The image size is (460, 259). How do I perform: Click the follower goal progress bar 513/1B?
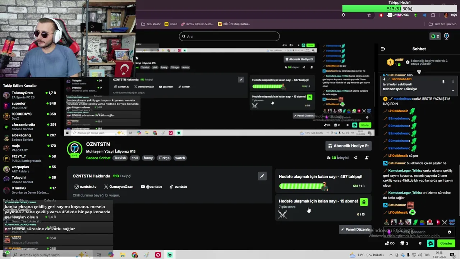pos(304,186)
